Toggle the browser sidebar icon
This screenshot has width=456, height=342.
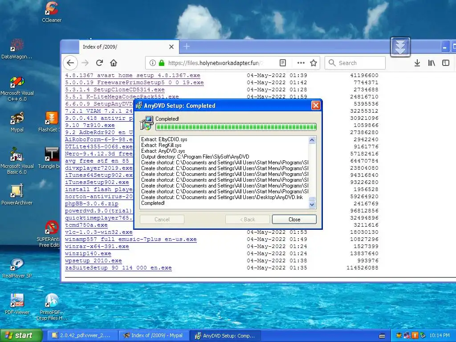pos(445,63)
